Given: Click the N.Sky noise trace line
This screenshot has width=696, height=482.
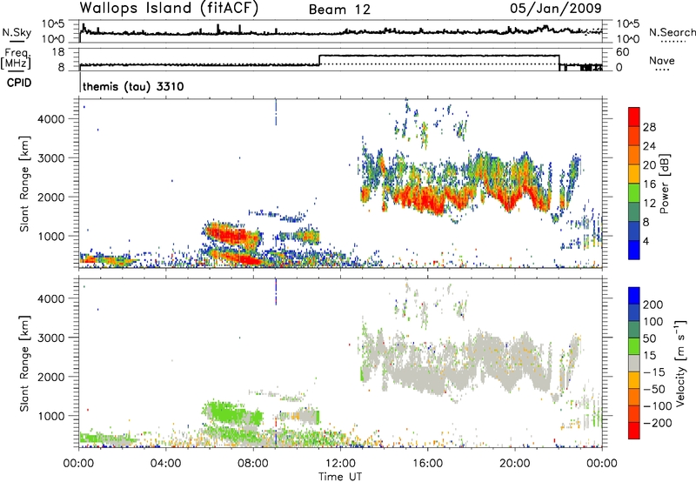Looking at the screenshot, I should click(340, 32).
